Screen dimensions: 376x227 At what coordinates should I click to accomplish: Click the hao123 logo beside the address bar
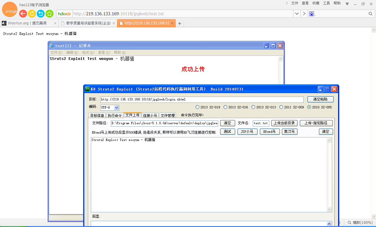[x=64, y=14]
